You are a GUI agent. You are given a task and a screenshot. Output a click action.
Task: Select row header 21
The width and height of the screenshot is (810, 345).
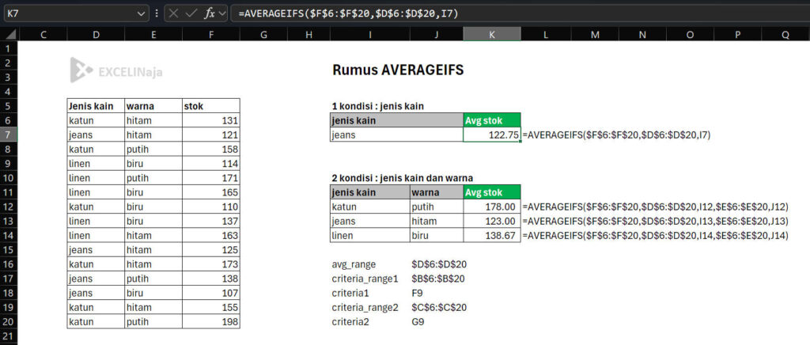pyautogui.click(x=8, y=336)
